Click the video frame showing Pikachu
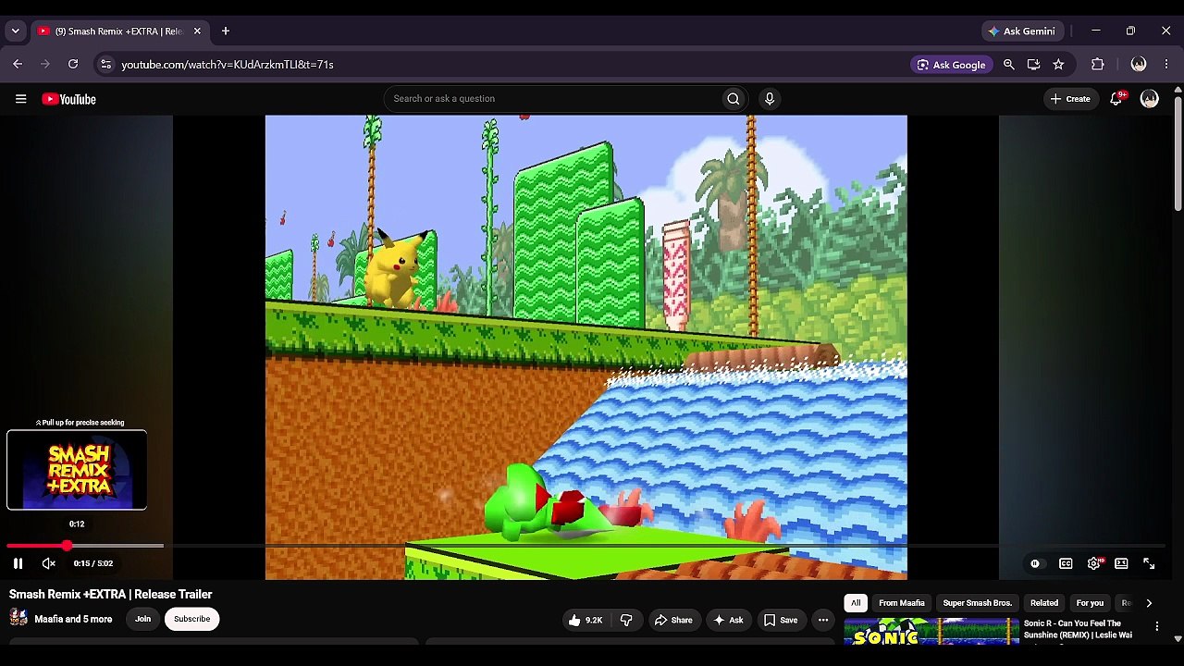Image resolution: width=1184 pixels, height=666 pixels. tap(586, 347)
